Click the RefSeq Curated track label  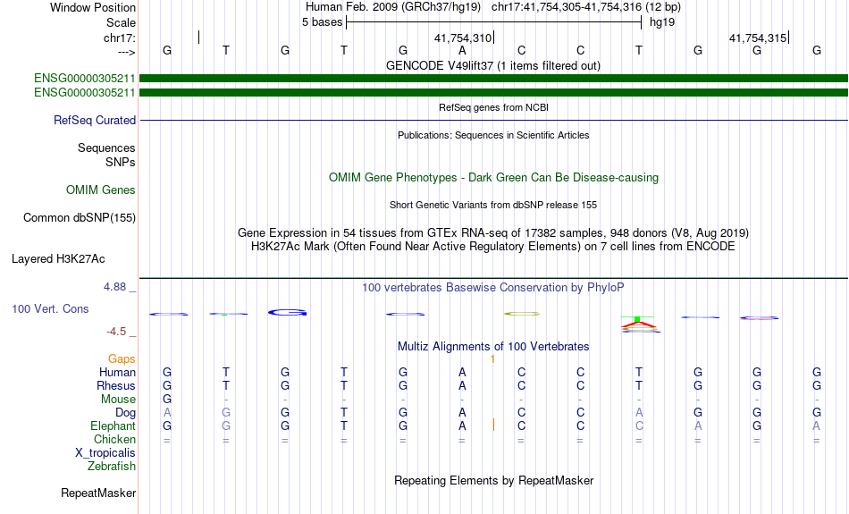tap(94, 121)
